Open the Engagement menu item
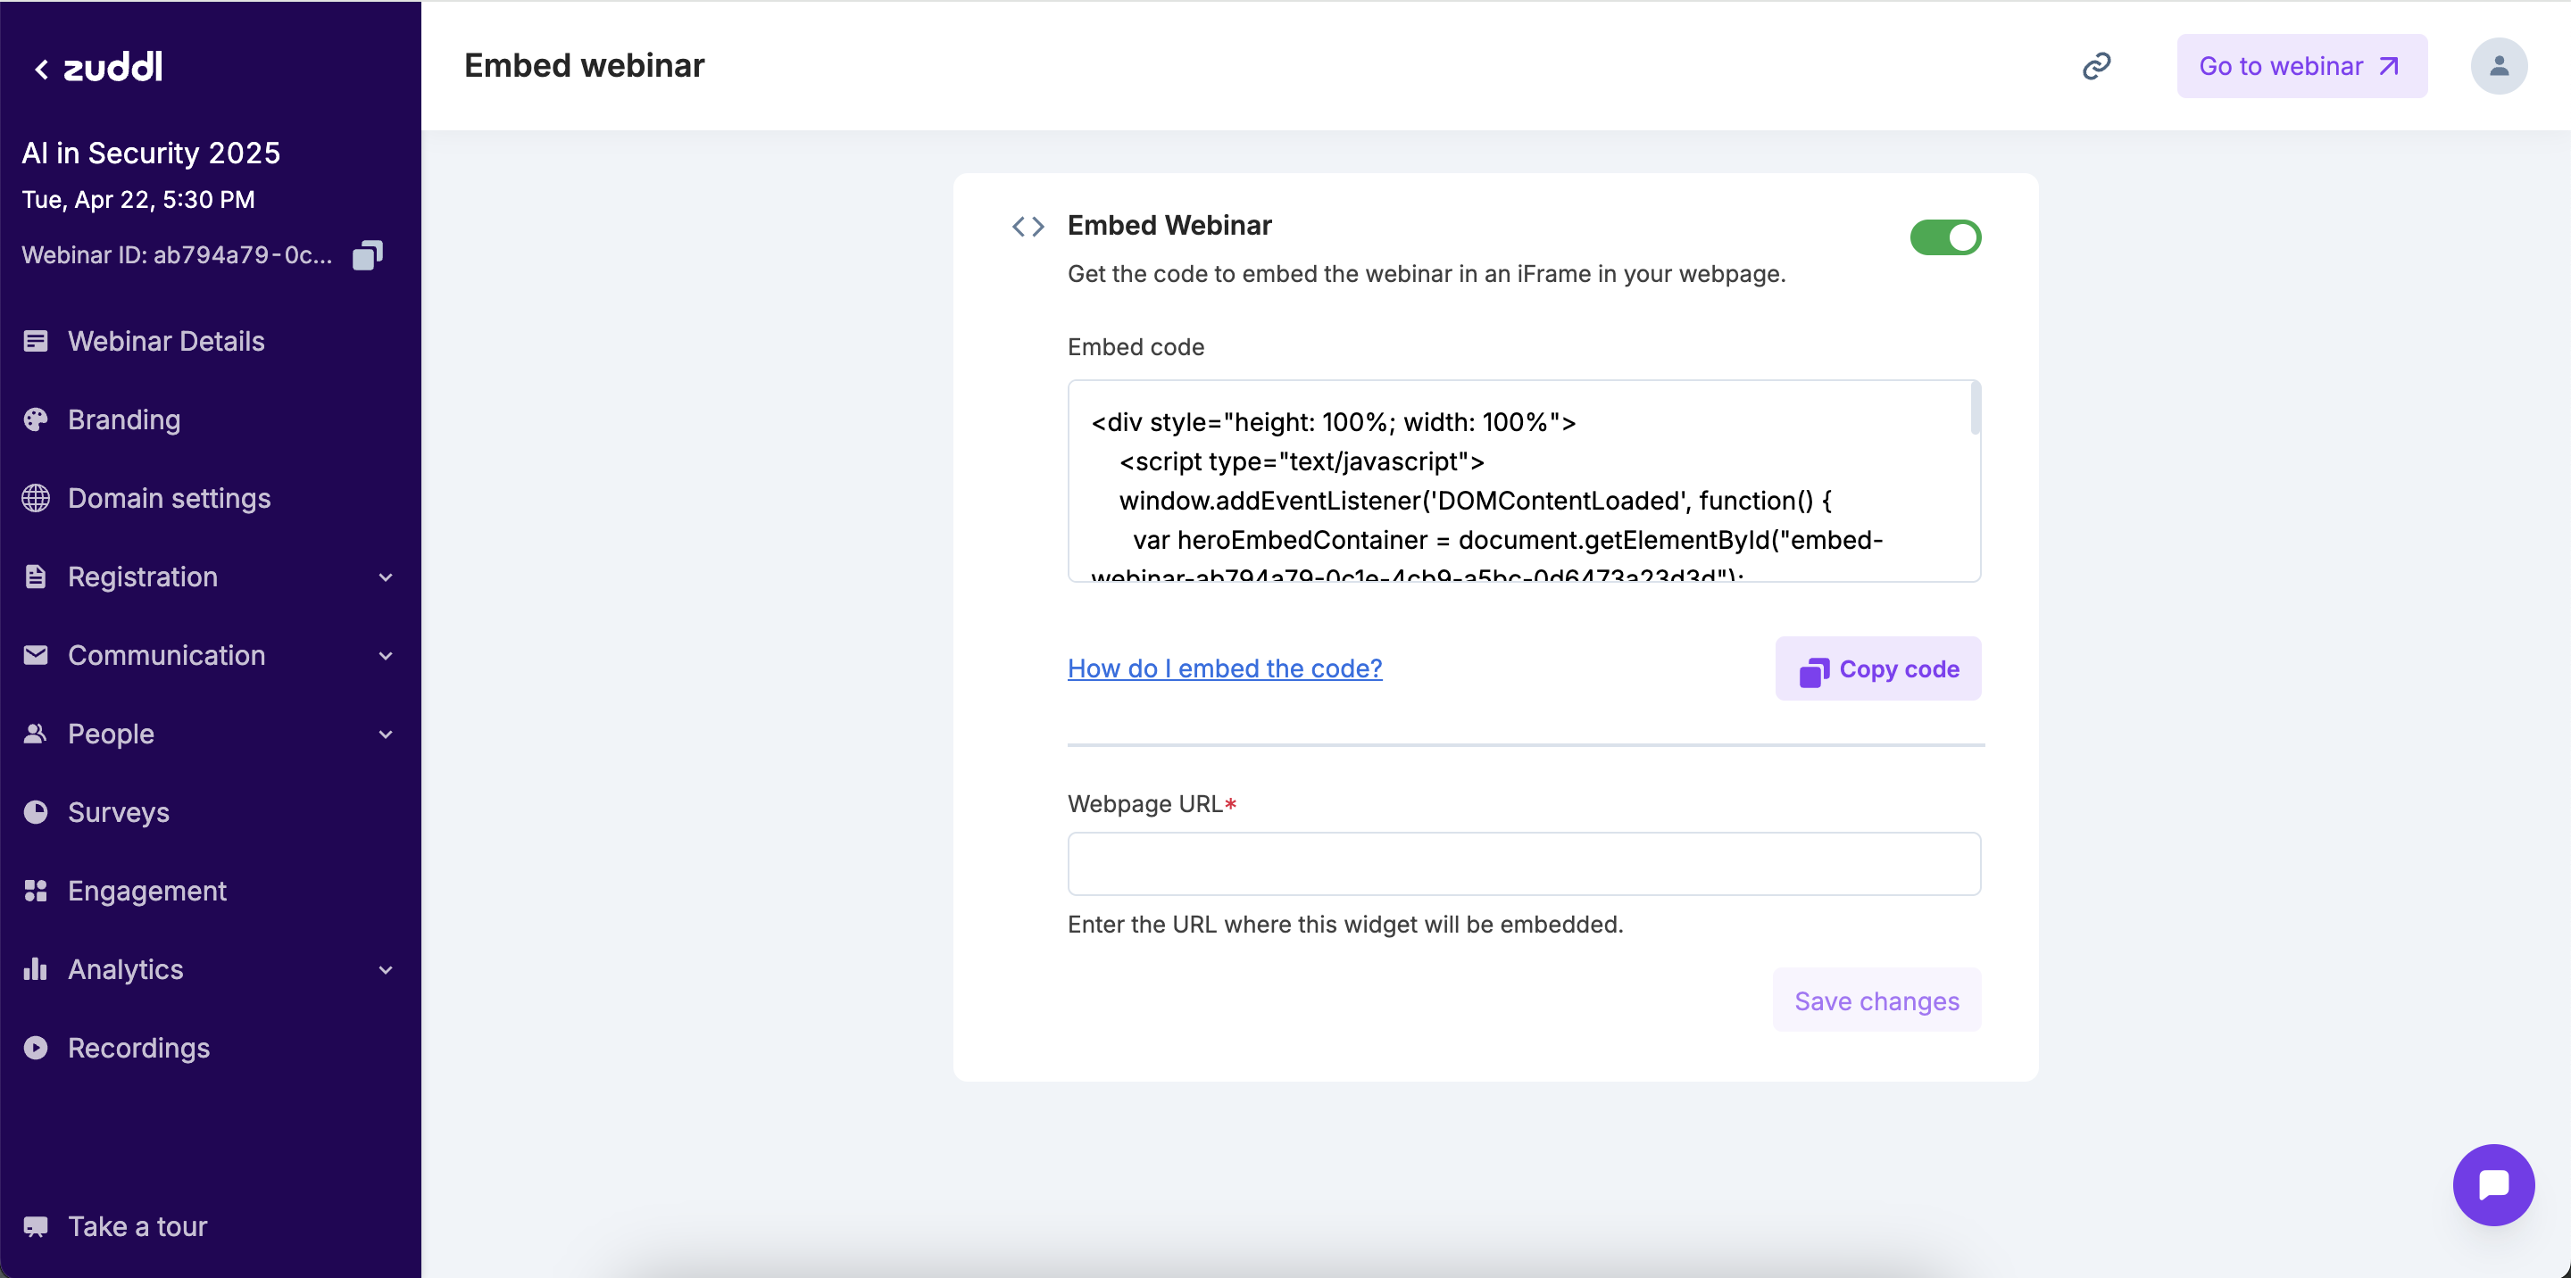The width and height of the screenshot is (2571, 1278). 146,891
